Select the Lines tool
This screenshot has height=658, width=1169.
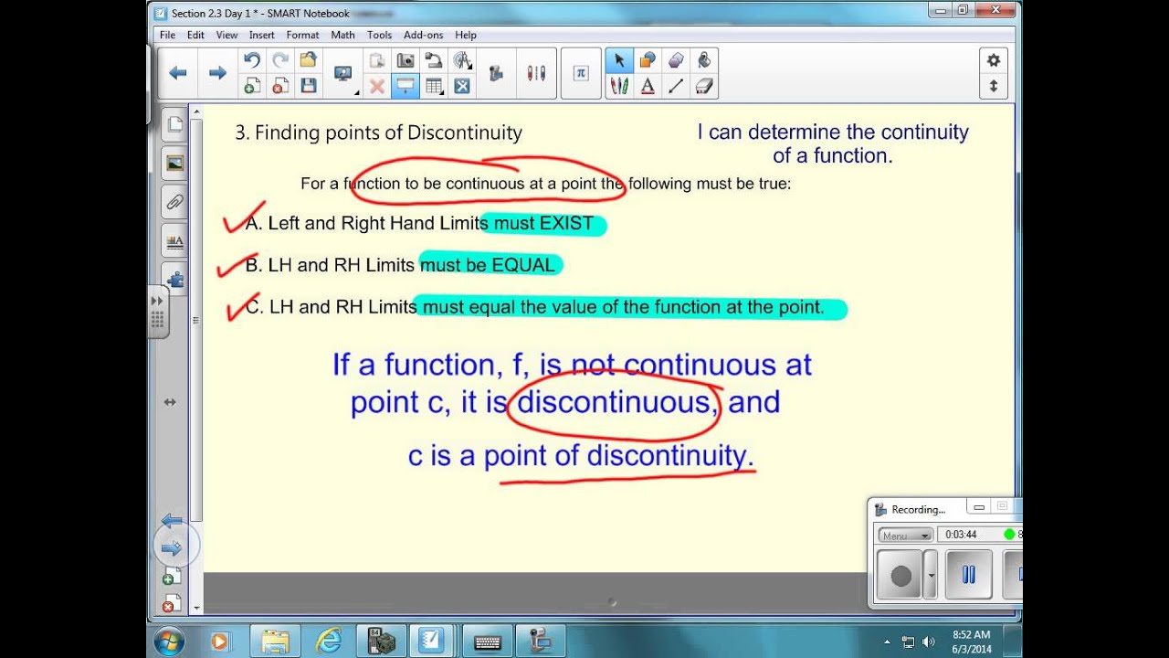[x=676, y=86]
